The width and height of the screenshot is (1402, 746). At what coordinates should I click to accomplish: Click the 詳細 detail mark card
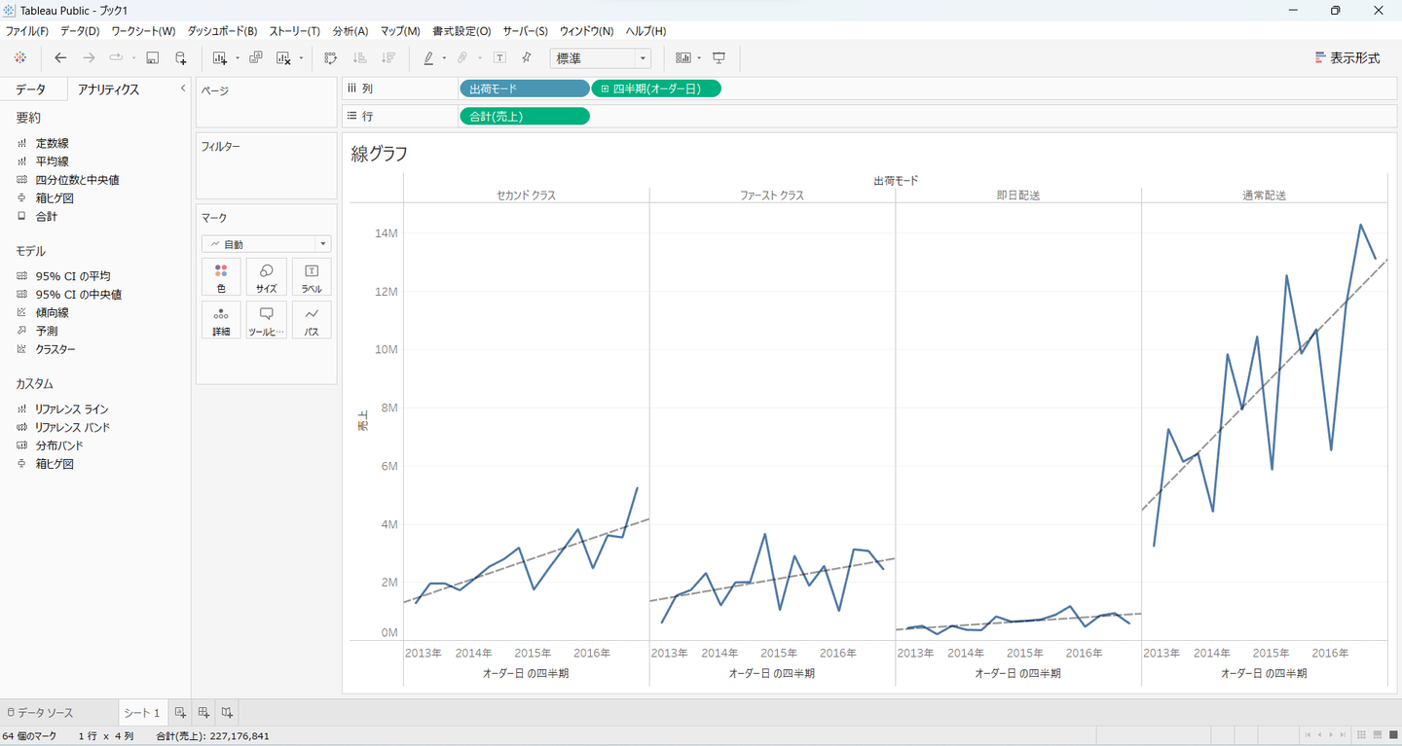[221, 320]
